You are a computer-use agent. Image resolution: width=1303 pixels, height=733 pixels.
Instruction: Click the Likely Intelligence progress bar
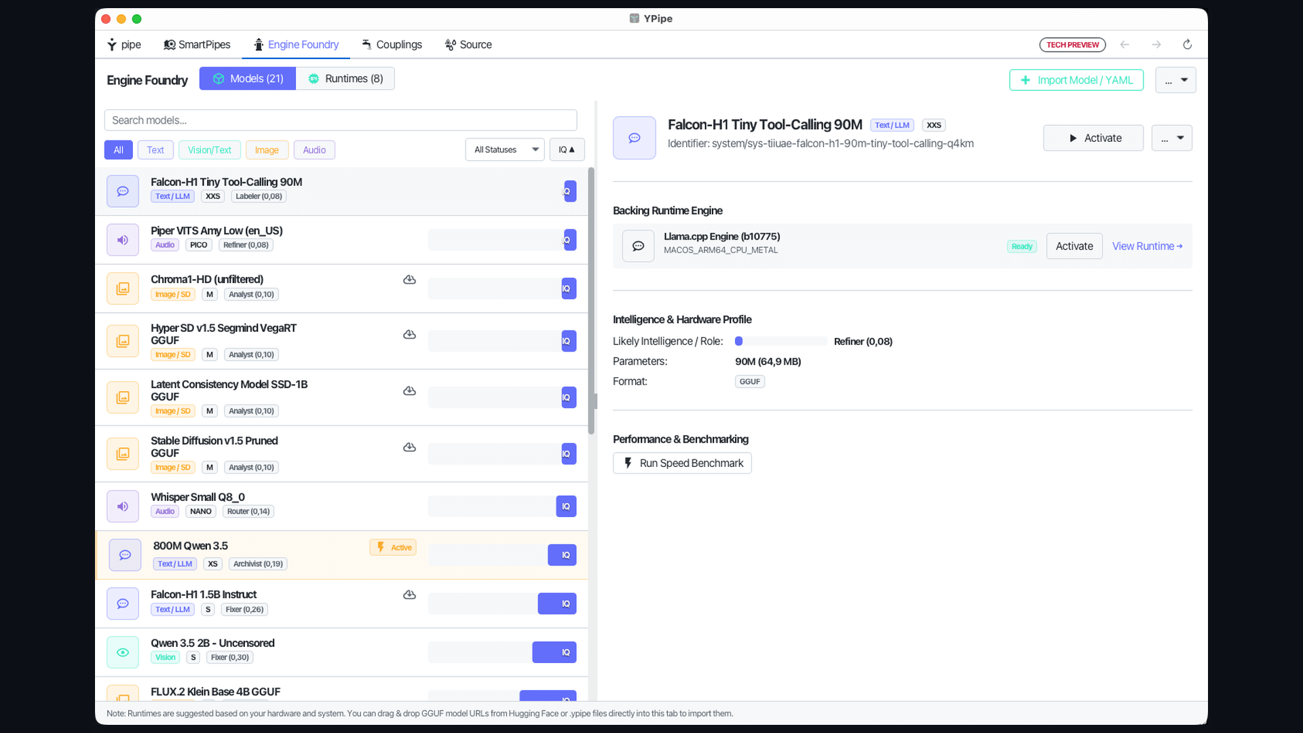[781, 341]
